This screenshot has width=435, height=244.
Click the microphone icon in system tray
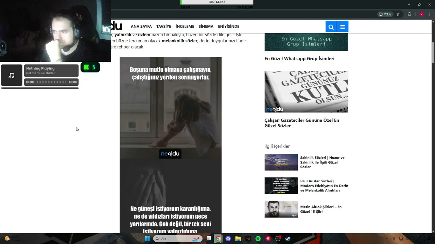tap(394, 239)
